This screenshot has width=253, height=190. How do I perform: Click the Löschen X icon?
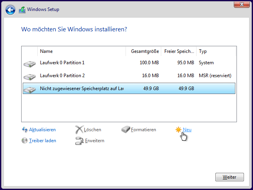pos(79,130)
